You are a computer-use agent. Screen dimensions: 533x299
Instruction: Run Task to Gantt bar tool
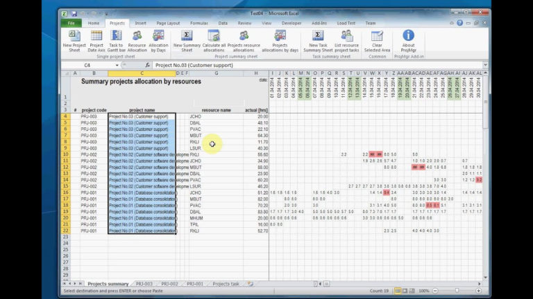point(116,40)
